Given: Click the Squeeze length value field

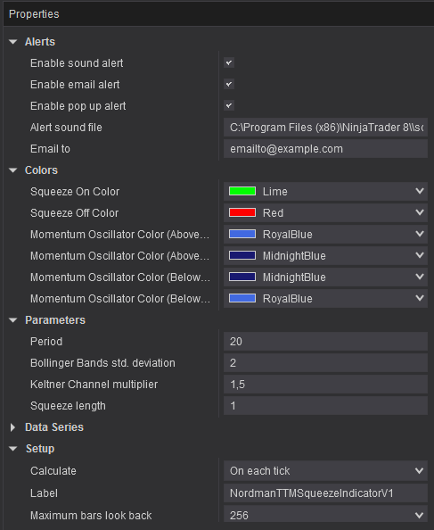Looking at the screenshot, I should pos(325,406).
